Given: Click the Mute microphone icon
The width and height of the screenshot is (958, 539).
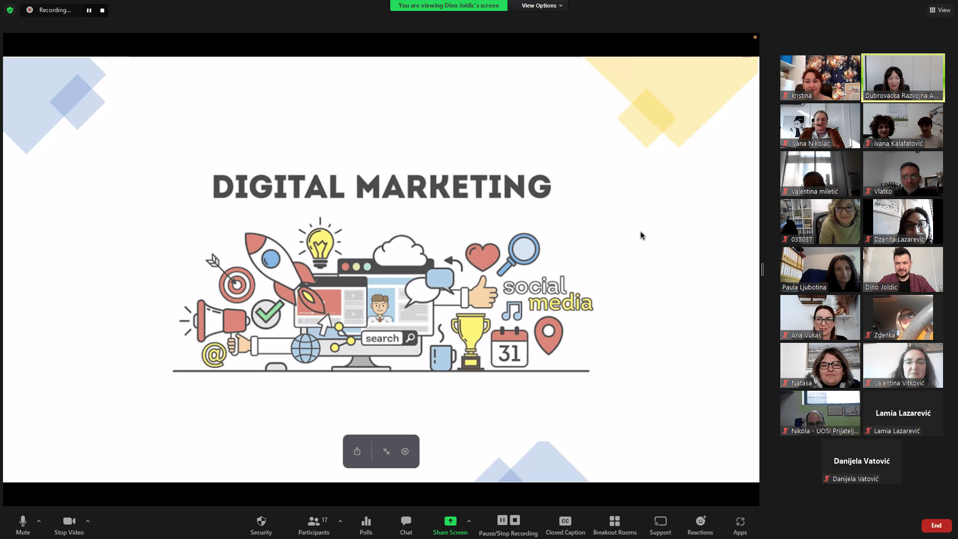Looking at the screenshot, I should [x=22, y=521].
